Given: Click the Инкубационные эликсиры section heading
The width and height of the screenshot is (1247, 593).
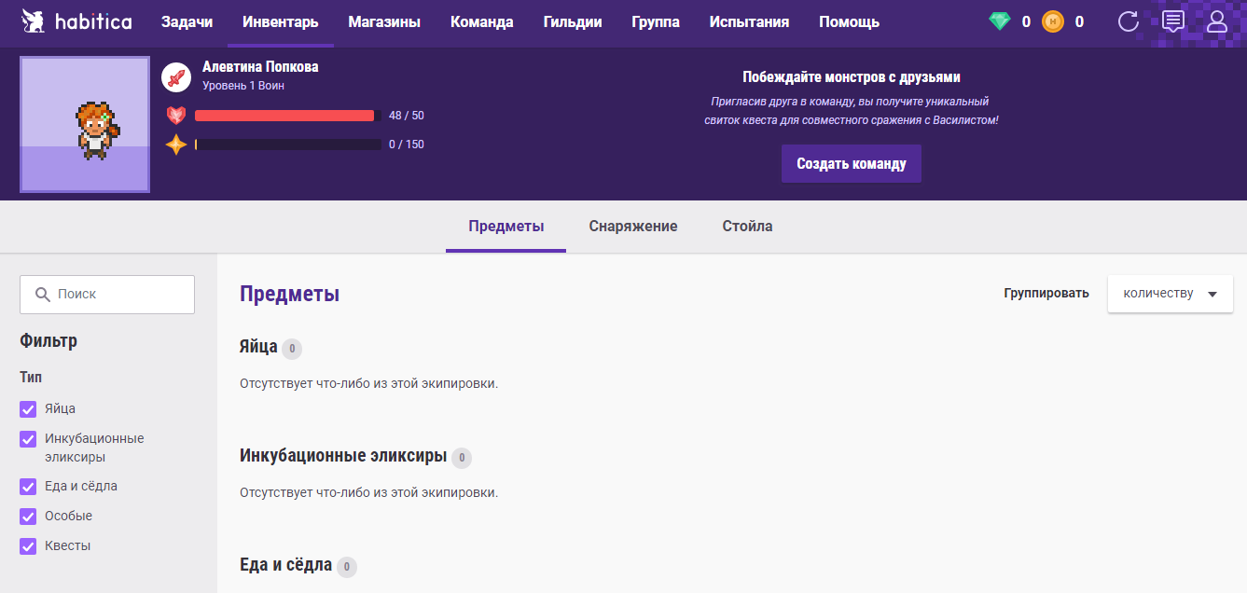Looking at the screenshot, I should [x=343, y=457].
